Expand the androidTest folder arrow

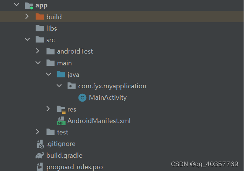pos(37,51)
